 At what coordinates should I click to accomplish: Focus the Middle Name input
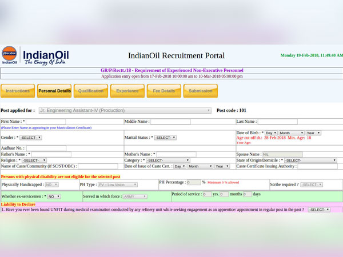170,122
